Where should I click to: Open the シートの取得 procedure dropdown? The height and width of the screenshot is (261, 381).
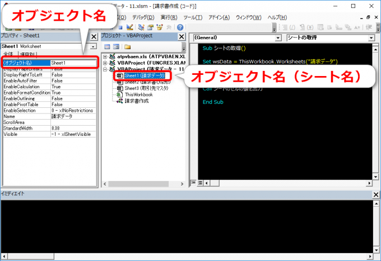click(371, 38)
